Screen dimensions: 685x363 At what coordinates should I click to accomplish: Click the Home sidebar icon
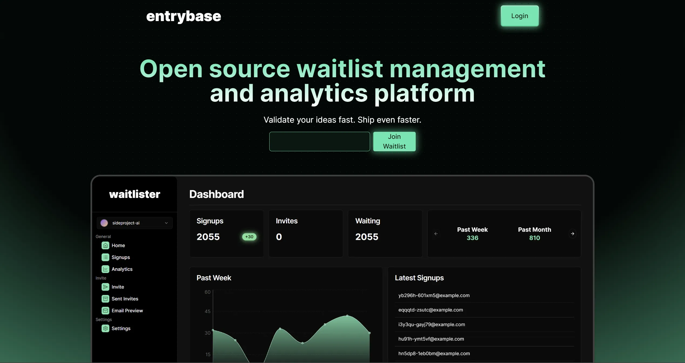[x=105, y=246]
